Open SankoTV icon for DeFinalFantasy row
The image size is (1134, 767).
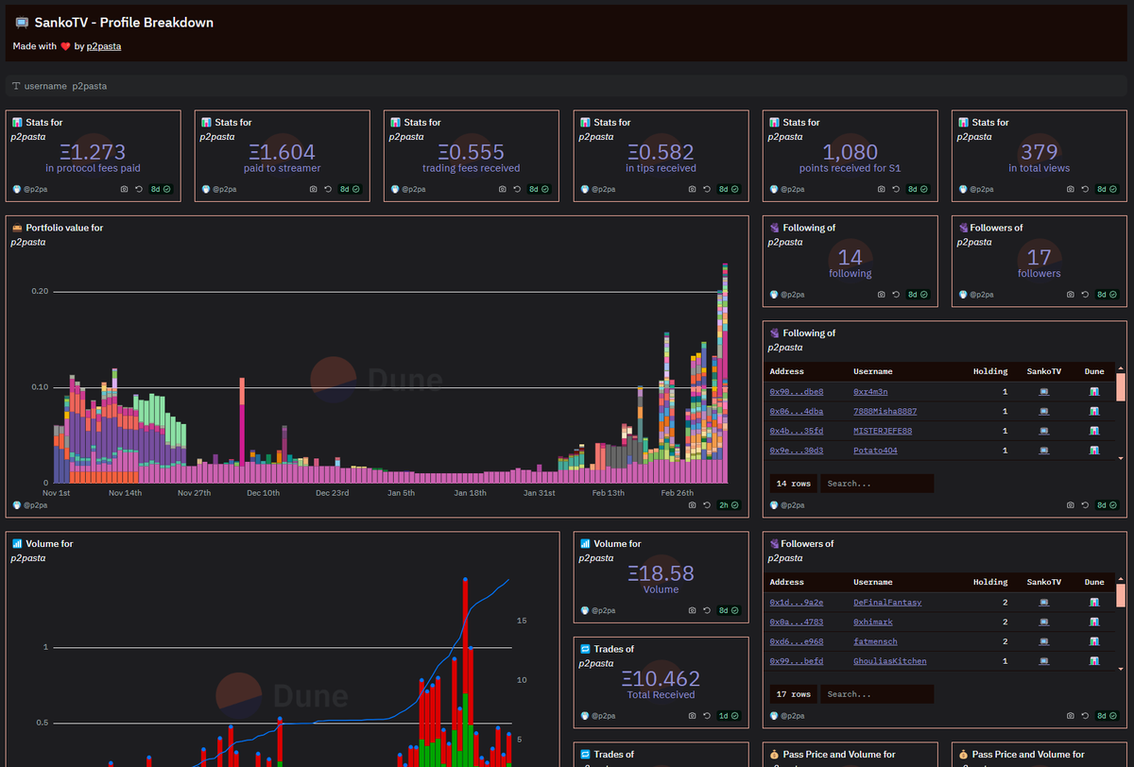[1044, 602]
